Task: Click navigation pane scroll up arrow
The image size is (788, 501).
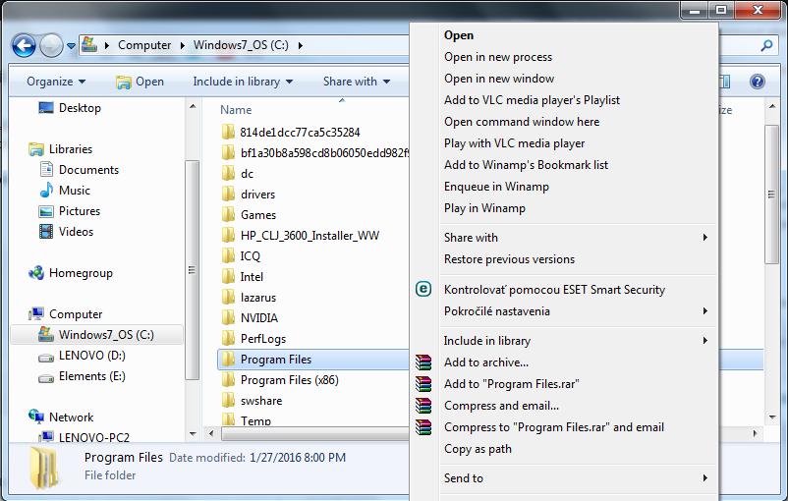Action: tap(193, 106)
